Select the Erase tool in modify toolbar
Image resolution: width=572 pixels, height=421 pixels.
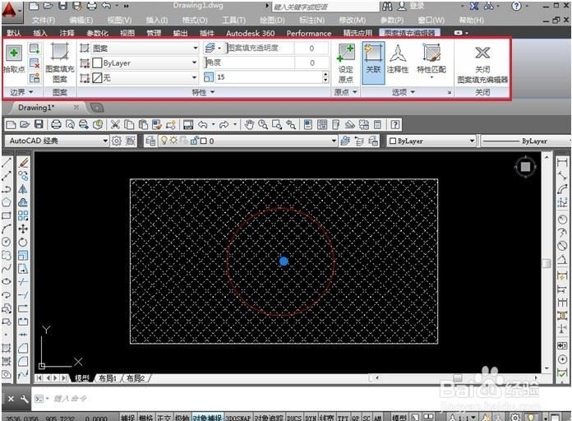[23, 163]
